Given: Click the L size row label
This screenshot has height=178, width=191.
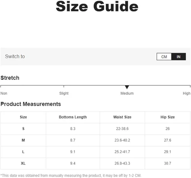Looking at the screenshot, I should point(23,152).
